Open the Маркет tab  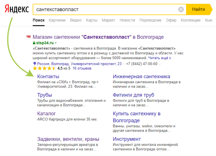pyautogui.click(x=108, y=20)
